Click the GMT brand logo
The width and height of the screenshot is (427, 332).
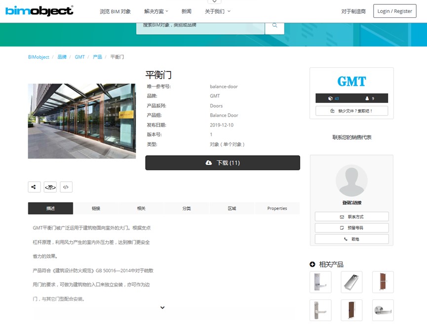tap(351, 82)
